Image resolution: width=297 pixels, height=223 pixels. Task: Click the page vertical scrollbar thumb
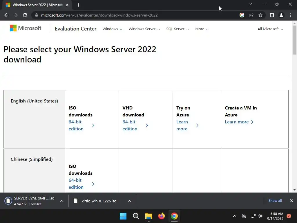pos(294,40)
